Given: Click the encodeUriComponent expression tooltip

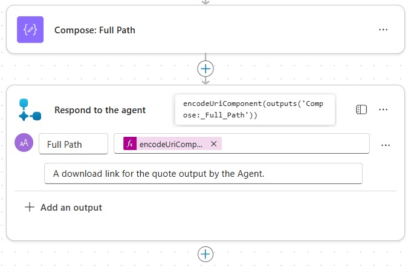Looking at the screenshot, I should (254, 109).
